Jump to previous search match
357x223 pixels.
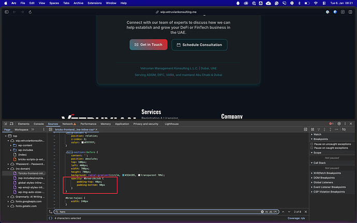pos(283,212)
